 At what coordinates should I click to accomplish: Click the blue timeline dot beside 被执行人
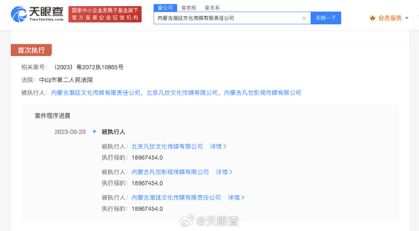pos(94,131)
